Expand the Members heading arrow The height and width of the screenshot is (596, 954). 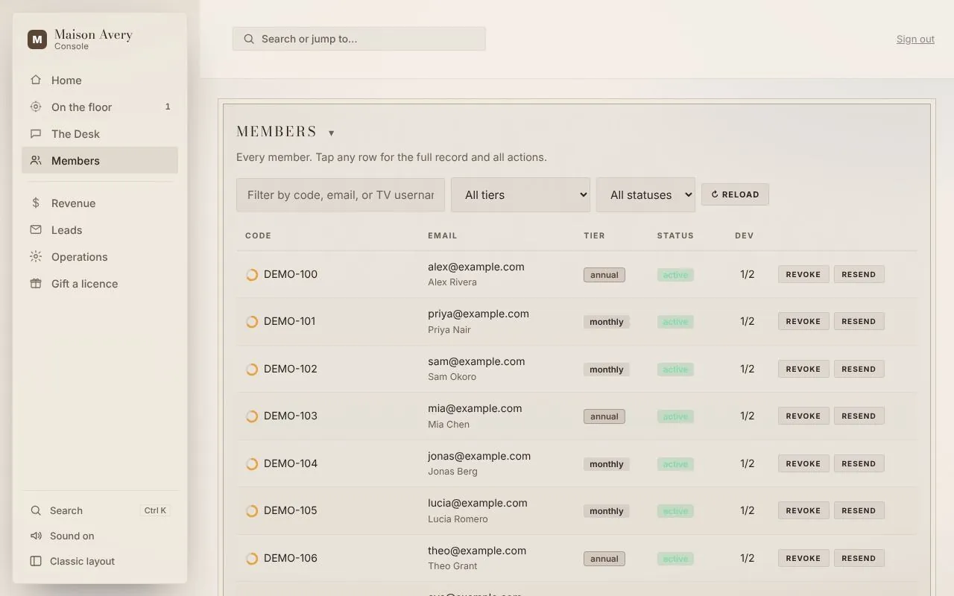332,133
